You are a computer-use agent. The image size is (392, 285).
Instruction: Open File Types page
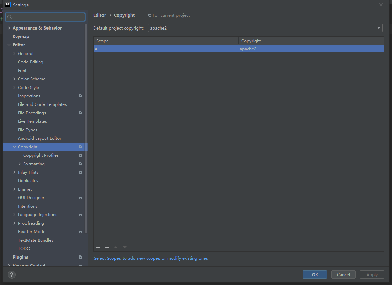tap(27, 130)
